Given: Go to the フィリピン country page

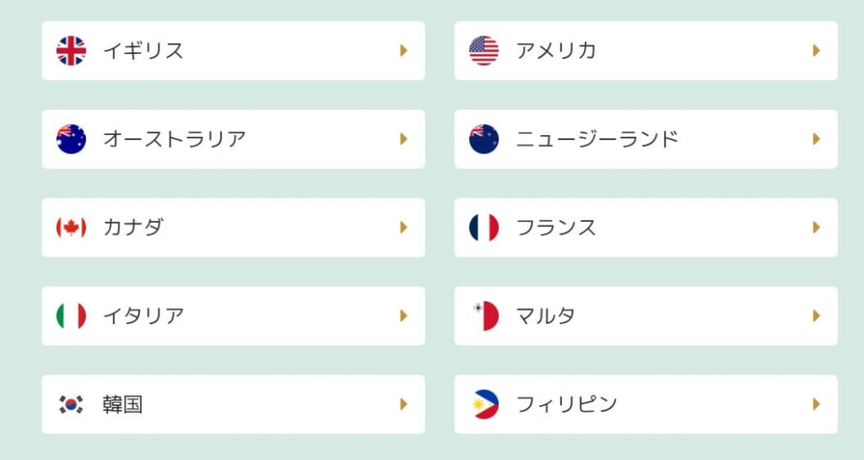Looking at the screenshot, I should tap(566, 404).
